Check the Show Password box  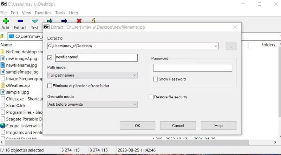(155, 79)
